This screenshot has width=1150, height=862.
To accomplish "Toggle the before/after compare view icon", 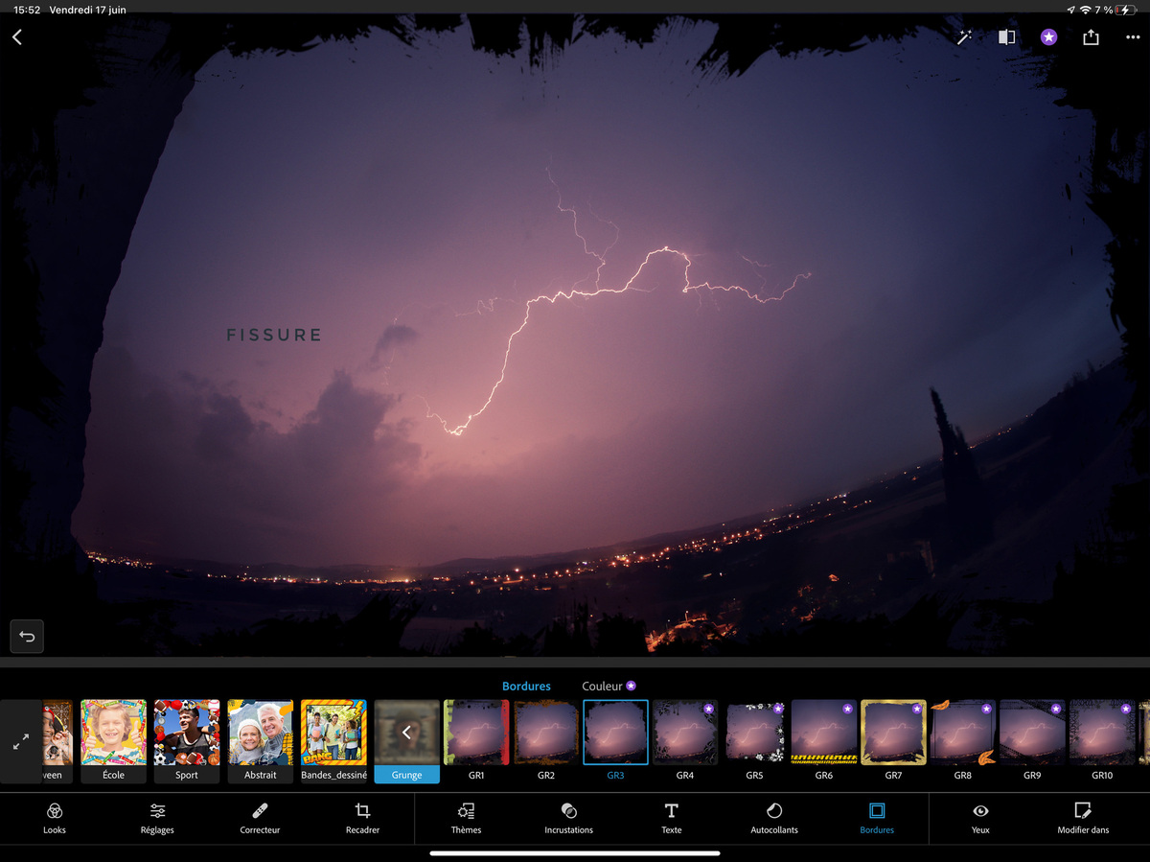I will click(x=1006, y=37).
